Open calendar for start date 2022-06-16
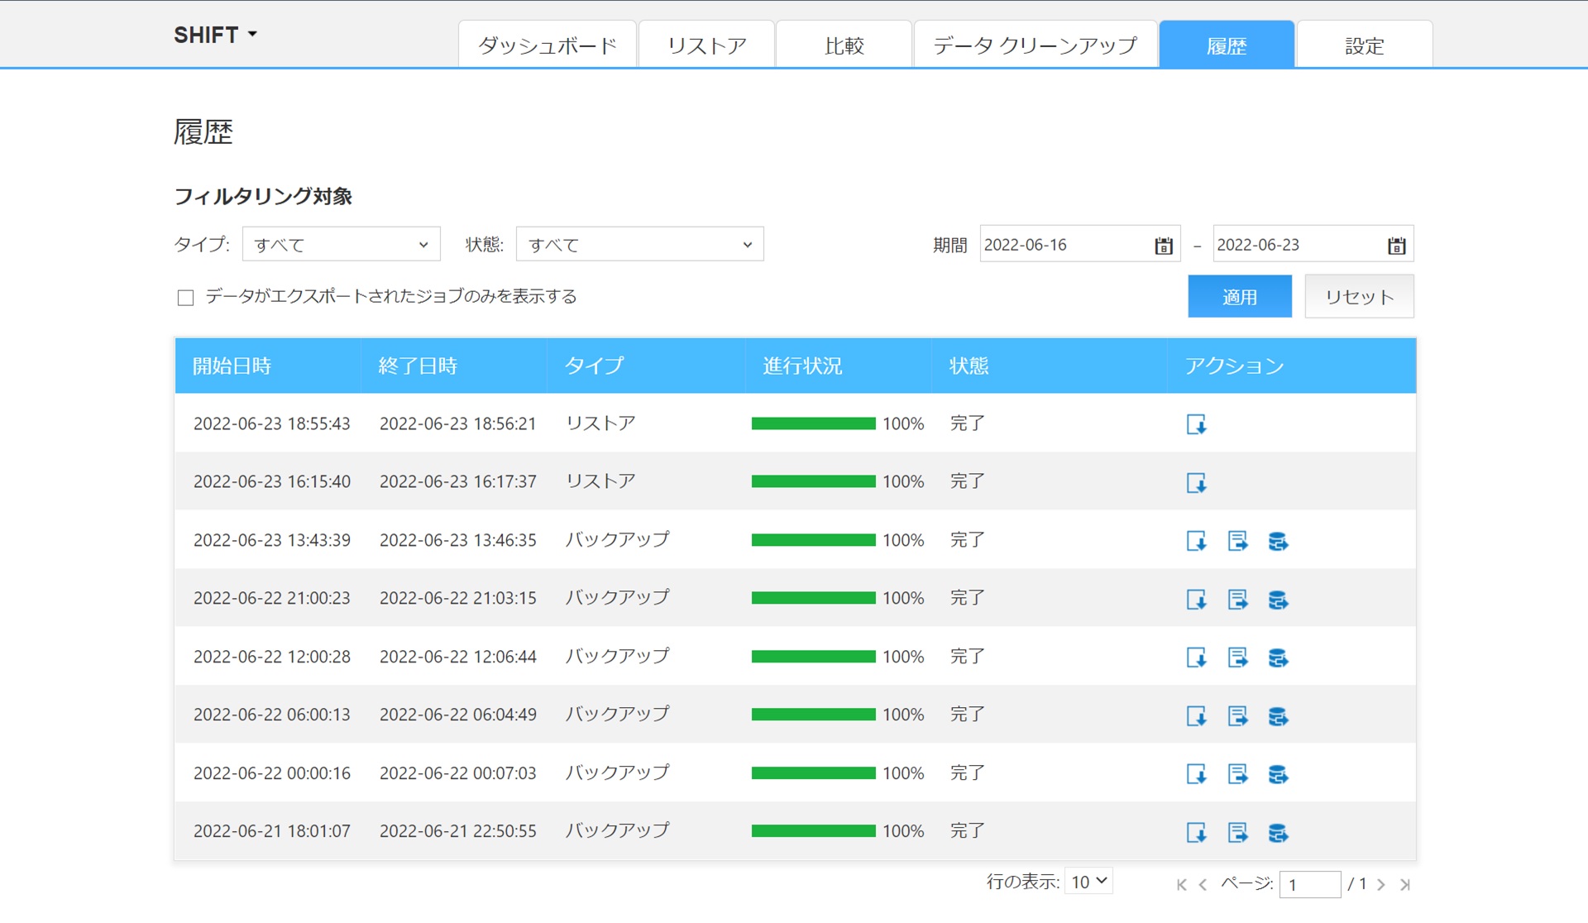This screenshot has width=1588, height=923. [x=1163, y=246]
